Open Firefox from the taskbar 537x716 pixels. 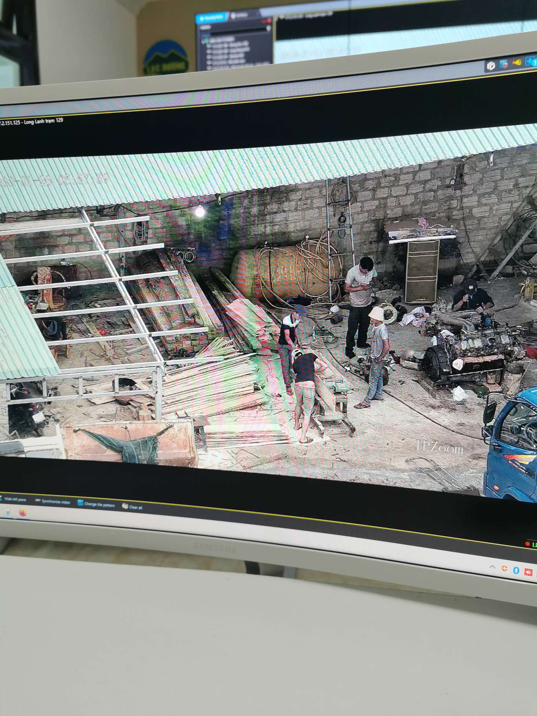[22, 512]
